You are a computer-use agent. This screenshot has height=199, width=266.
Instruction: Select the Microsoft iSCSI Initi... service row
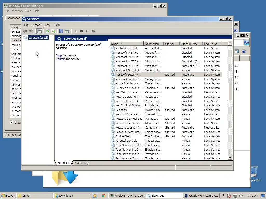[x=166, y=70]
